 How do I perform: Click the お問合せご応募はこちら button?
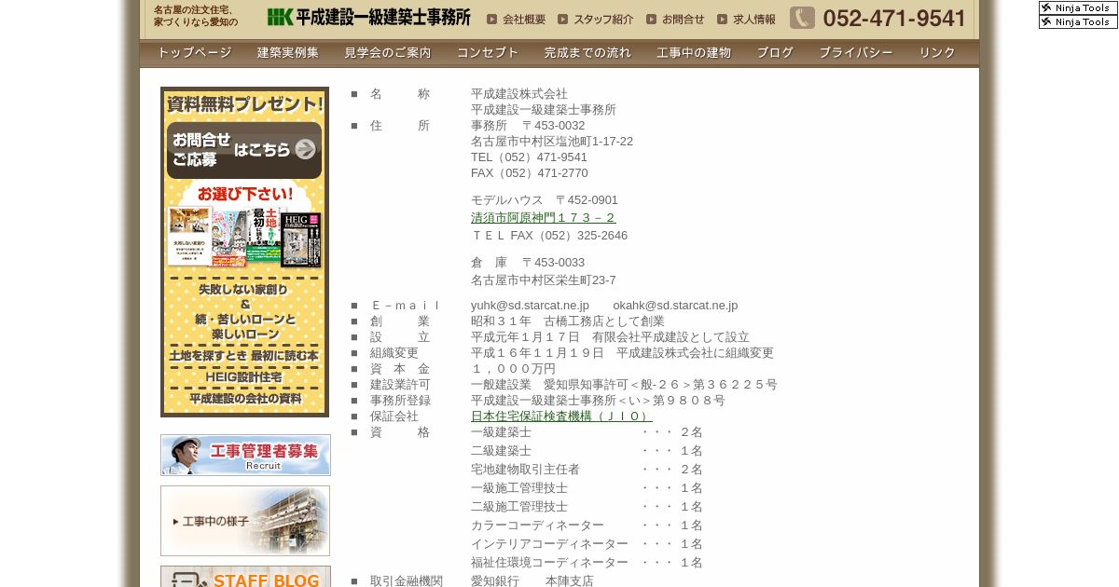click(x=244, y=150)
